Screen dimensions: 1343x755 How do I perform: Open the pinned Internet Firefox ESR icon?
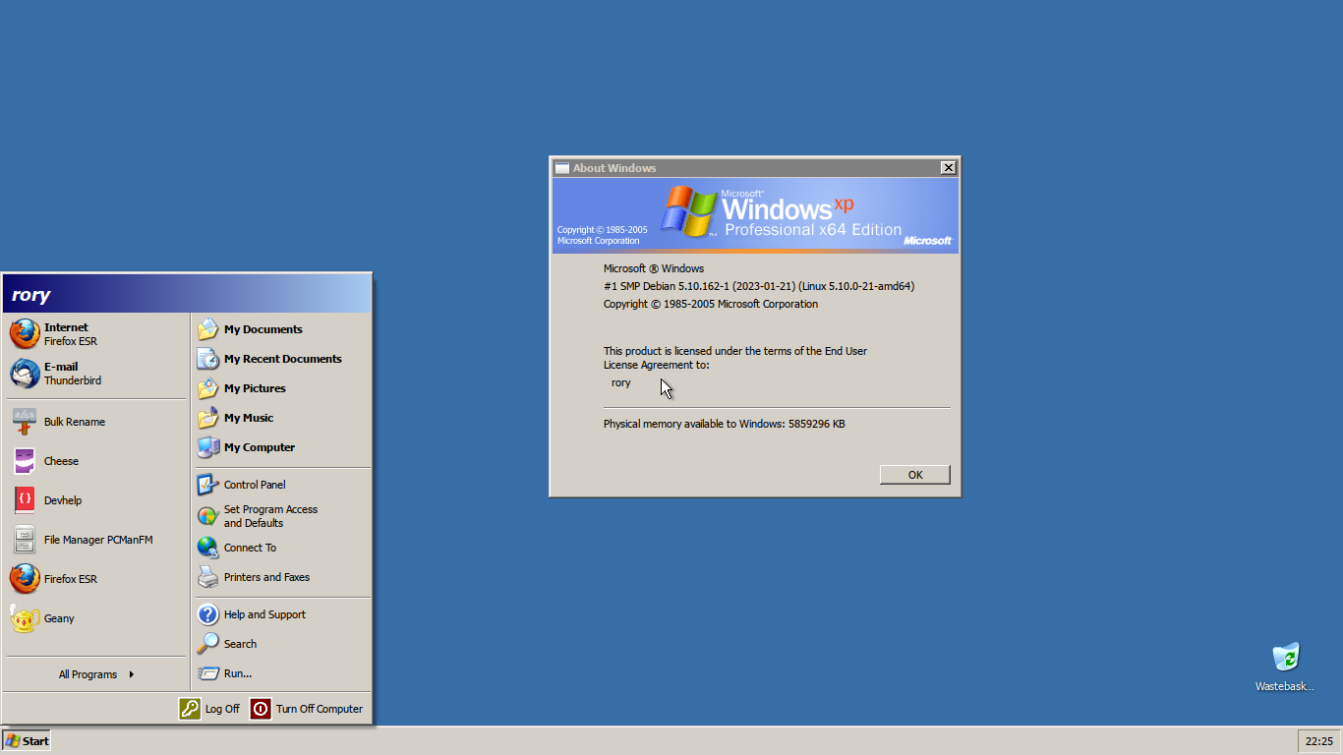pos(25,334)
